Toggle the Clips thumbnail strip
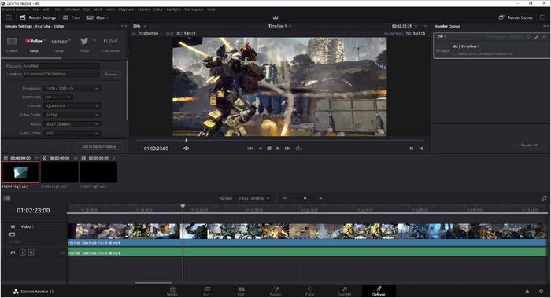Viewport: 551px width, 298px height. (x=98, y=17)
